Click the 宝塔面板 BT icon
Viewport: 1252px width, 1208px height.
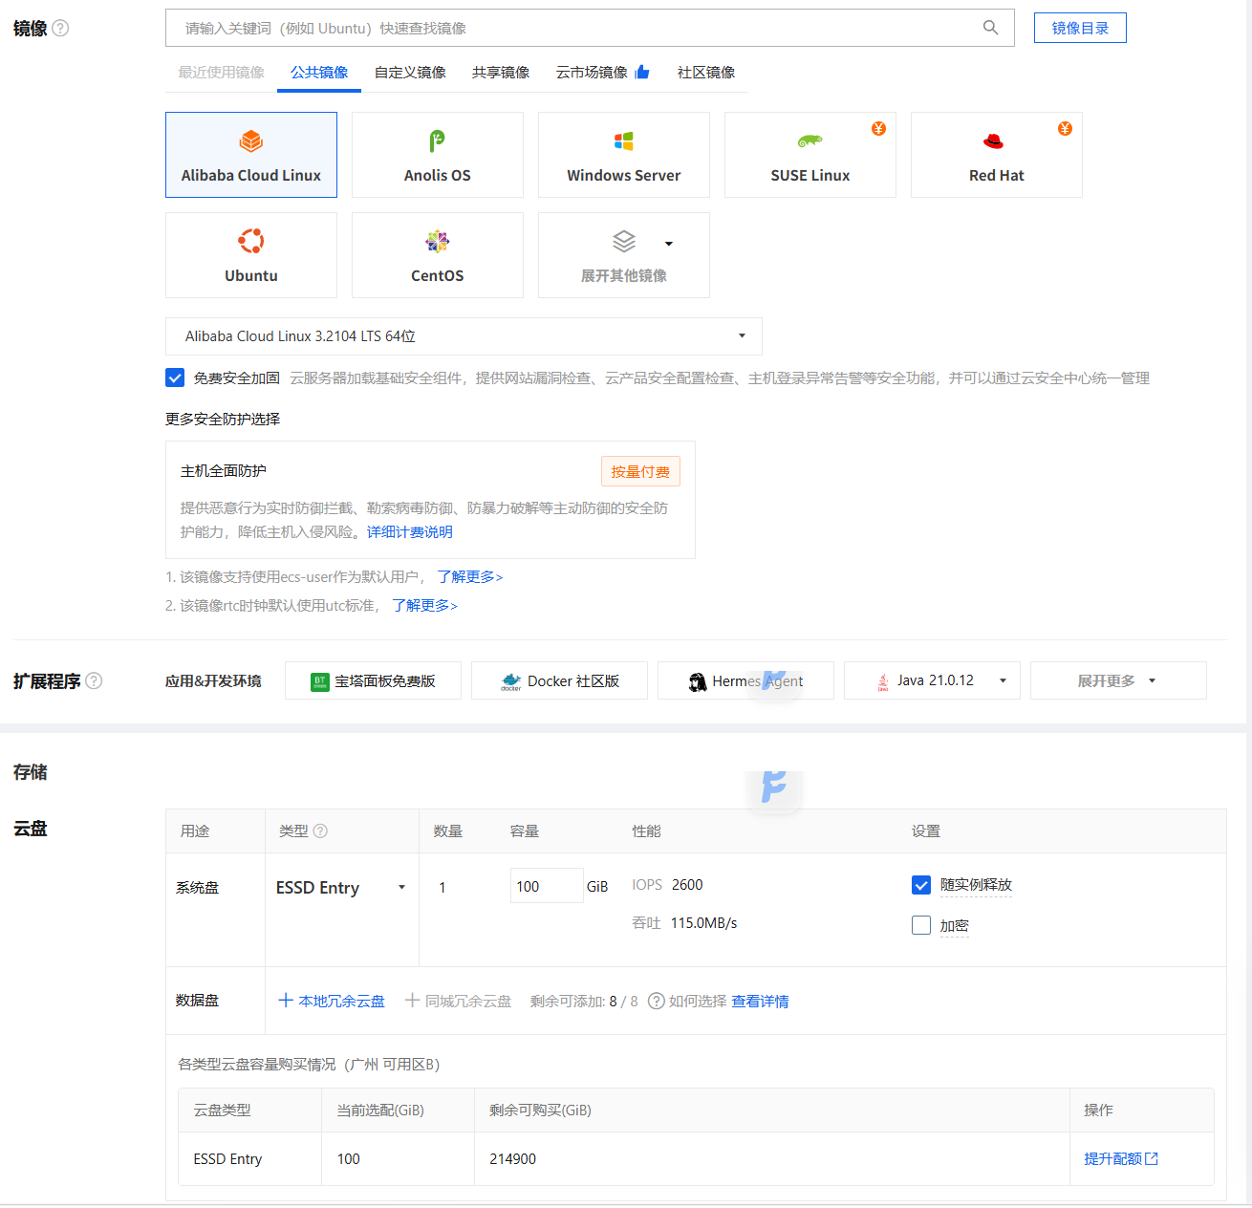(x=320, y=681)
